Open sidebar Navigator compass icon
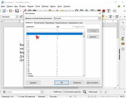The image size is (126, 98). pyautogui.click(x=123, y=49)
